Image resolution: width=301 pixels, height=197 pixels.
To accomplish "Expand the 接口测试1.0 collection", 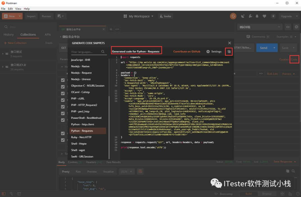I will click(3, 67).
